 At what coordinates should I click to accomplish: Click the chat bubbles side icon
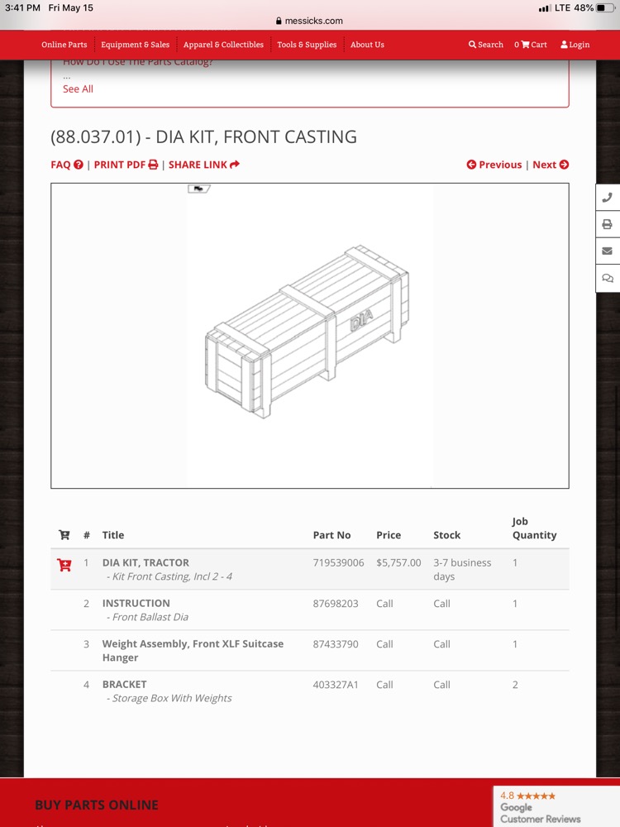pyautogui.click(x=608, y=278)
